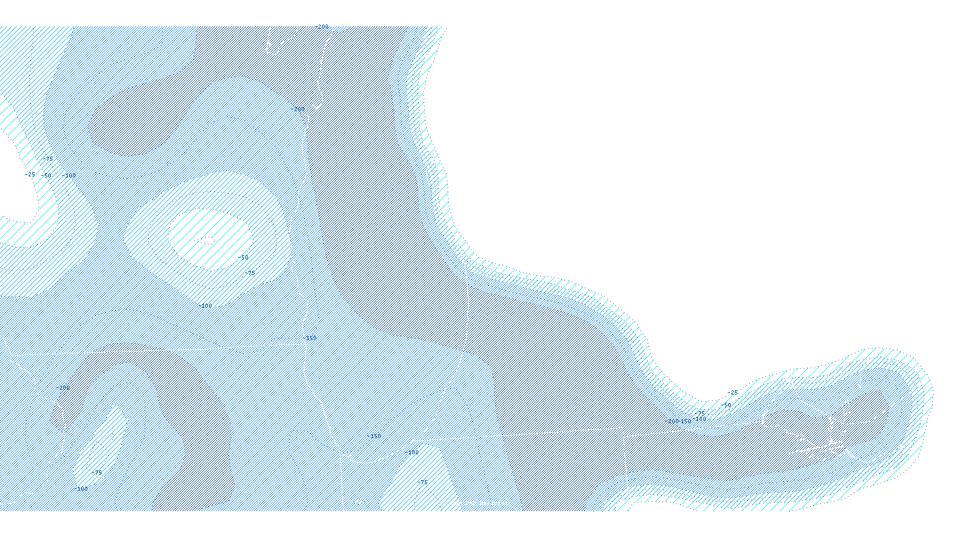This screenshot has width=956, height=538.
Task: Click the -75 label below the southern -100 and -150
Action: click(422, 482)
